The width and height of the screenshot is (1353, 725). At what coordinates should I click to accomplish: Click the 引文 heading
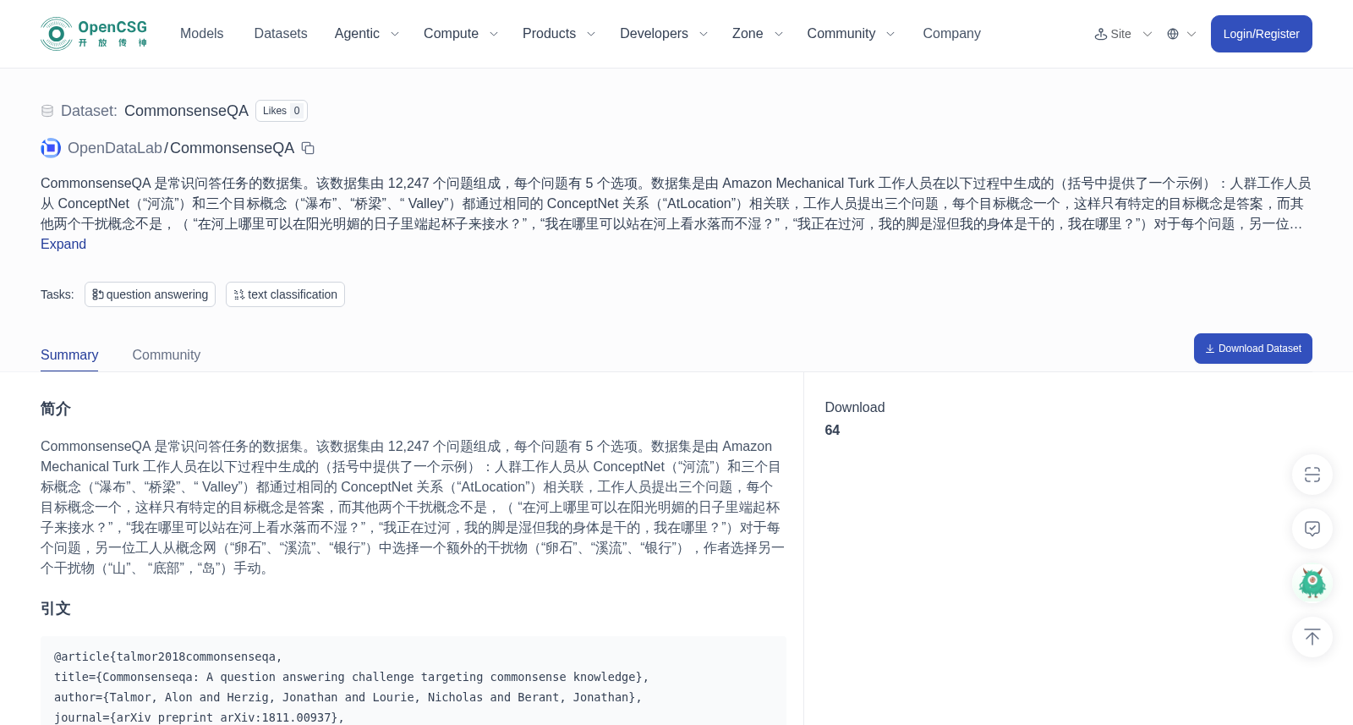56,609
